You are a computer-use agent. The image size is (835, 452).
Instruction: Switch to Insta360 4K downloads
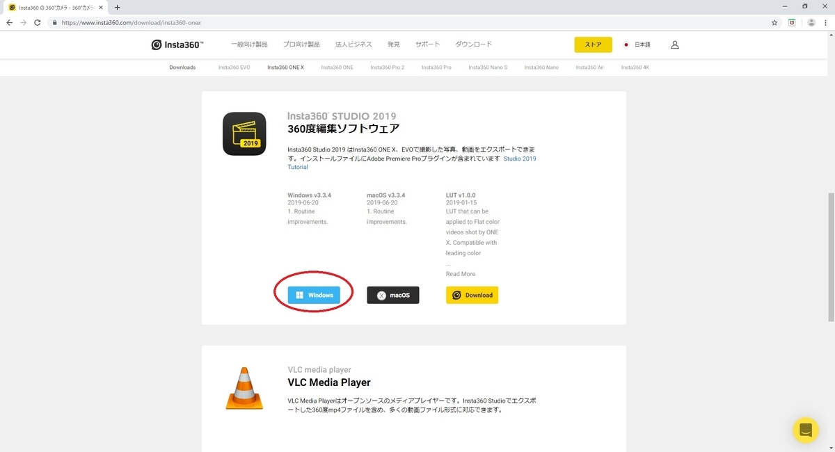[635, 67]
